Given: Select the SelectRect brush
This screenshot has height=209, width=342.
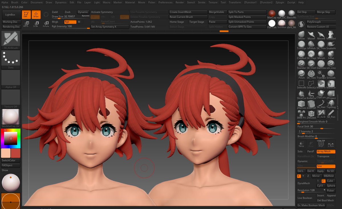Looking at the screenshot, I should [301, 84].
